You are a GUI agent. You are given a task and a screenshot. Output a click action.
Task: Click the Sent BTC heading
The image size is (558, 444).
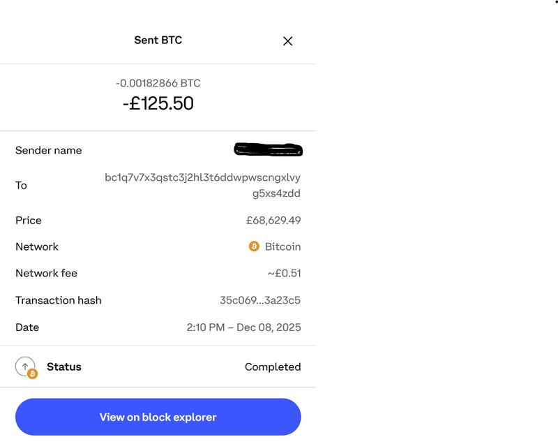[x=158, y=40]
